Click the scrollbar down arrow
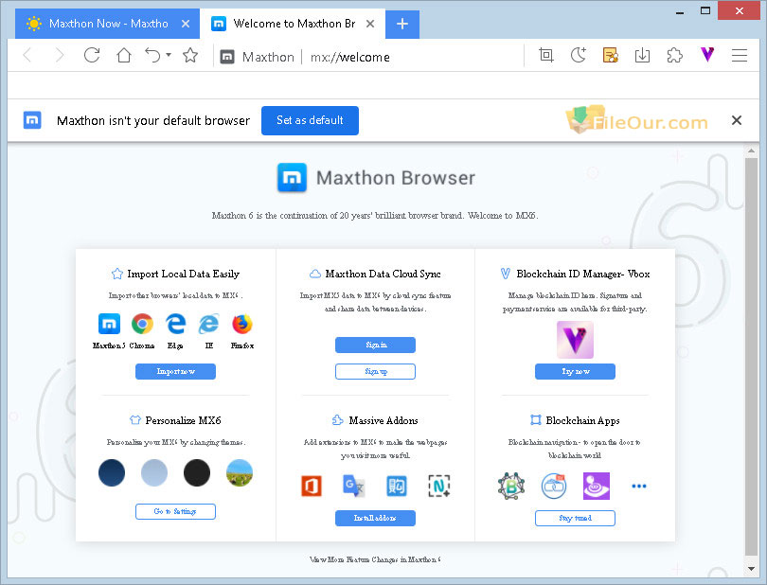 pyautogui.click(x=751, y=569)
